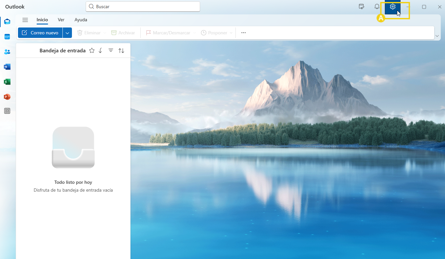Expand the Correo nuevo dropdown arrow
Viewport: 445px width, 259px height.
click(x=67, y=33)
